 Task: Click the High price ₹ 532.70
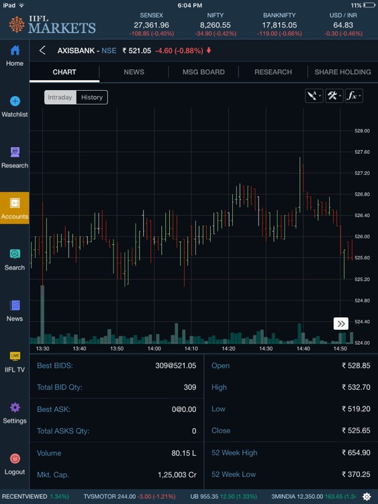(356, 387)
